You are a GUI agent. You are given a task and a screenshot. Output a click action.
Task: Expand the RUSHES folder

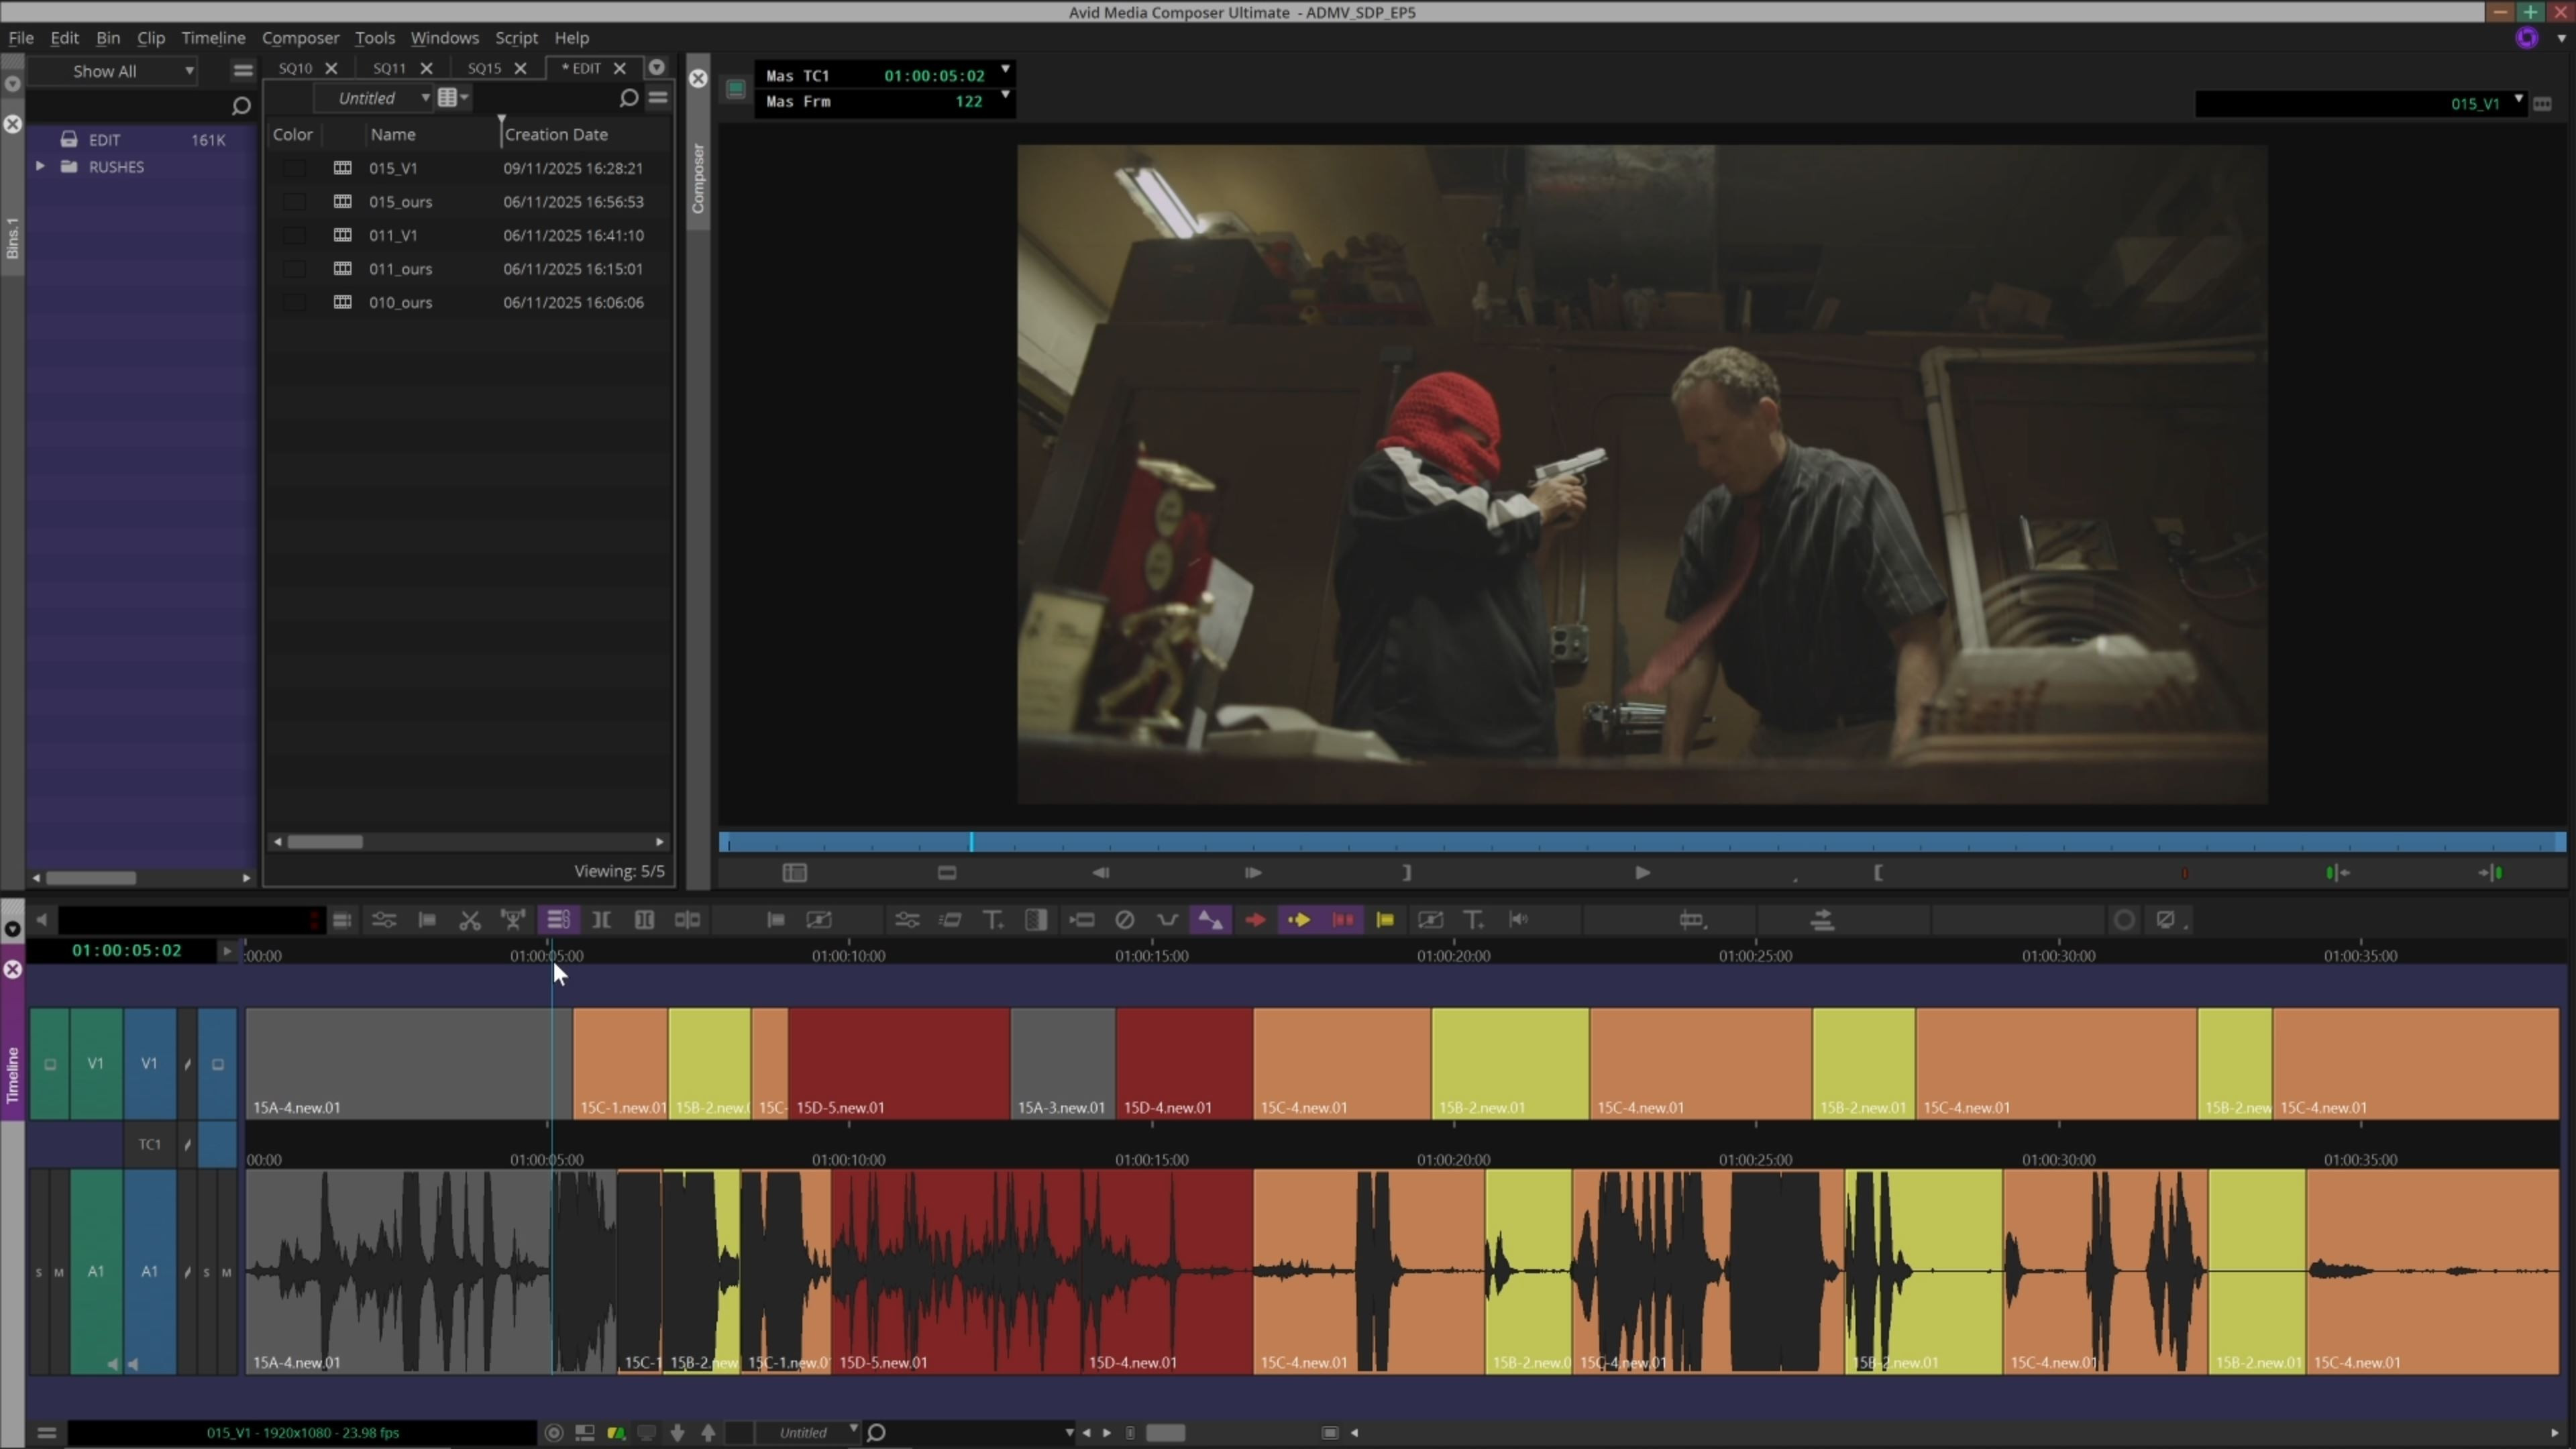40,167
